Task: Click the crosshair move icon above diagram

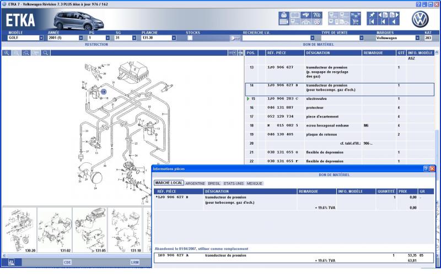Action: pos(240,53)
